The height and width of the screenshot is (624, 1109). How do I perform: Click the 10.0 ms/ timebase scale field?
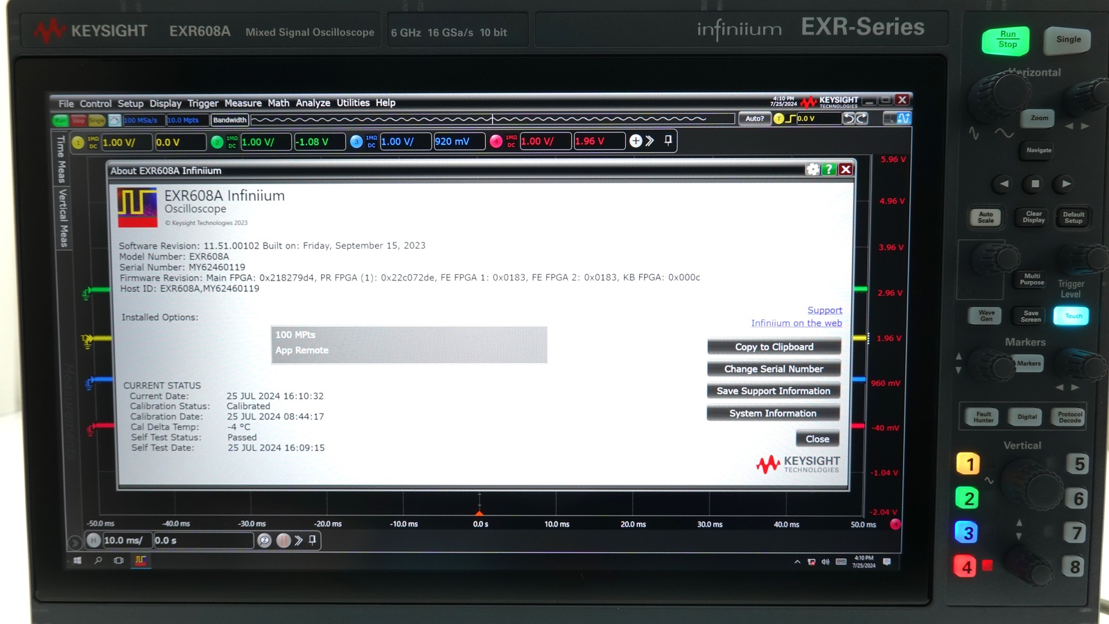pyautogui.click(x=128, y=540)
